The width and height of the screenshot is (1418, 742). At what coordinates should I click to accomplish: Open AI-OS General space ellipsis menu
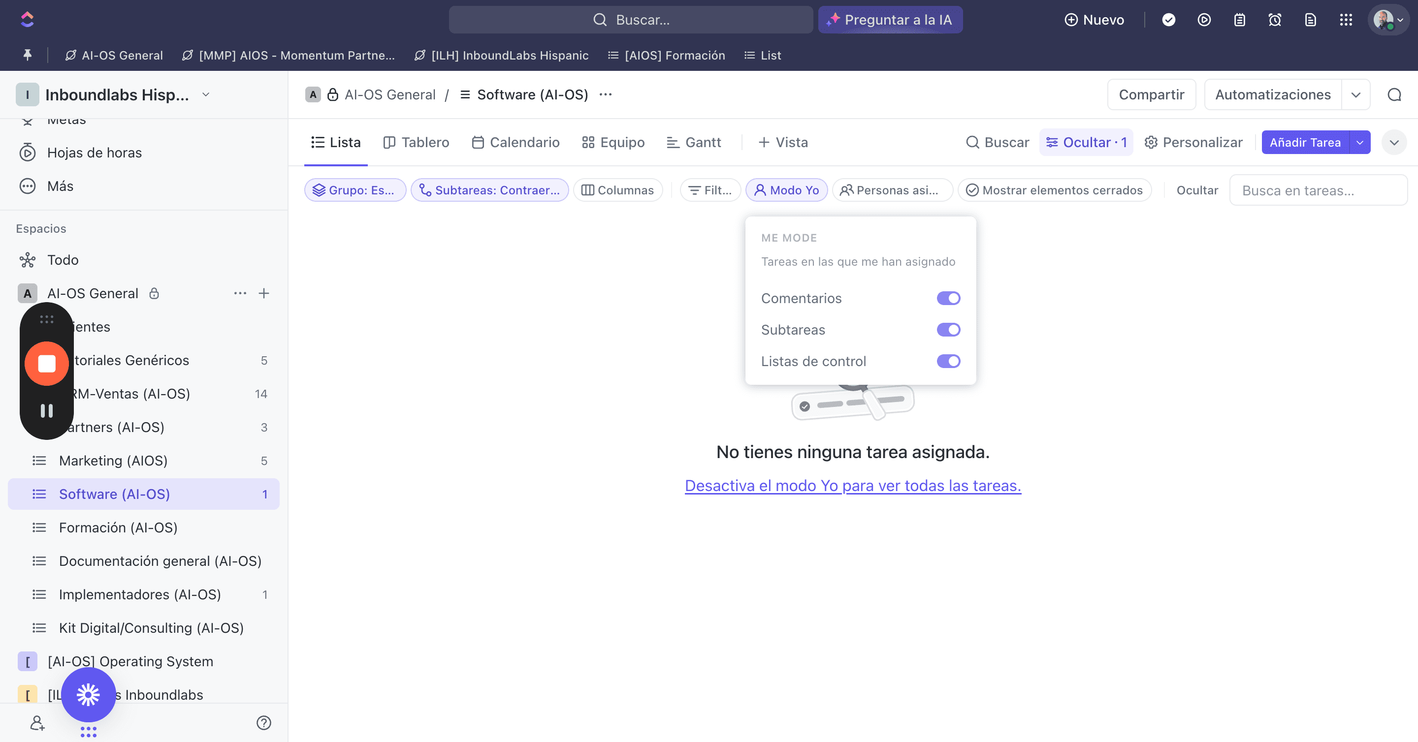(240, 293)
